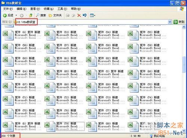This screenshot has height=138, width=187.
Task: Click file name text 复件 (78) 新建
Action: pyautogui.click(x=150, y=110)
